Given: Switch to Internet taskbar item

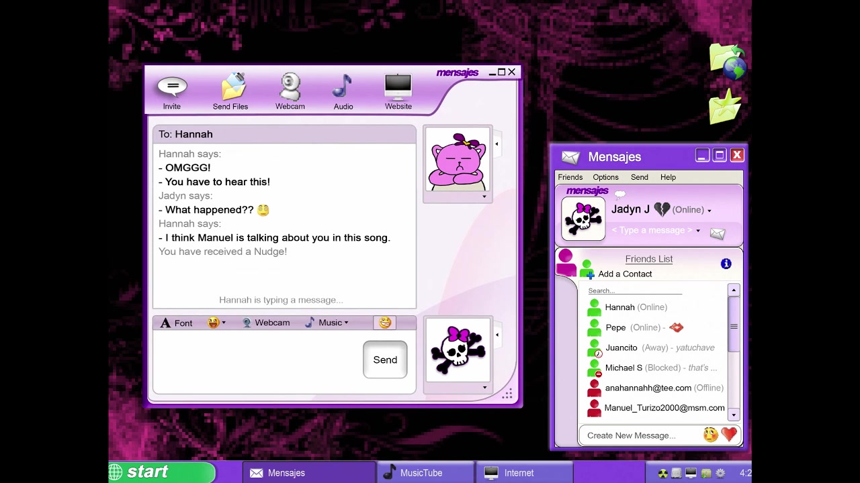Looking at the screenshot, I should (523, 473).
